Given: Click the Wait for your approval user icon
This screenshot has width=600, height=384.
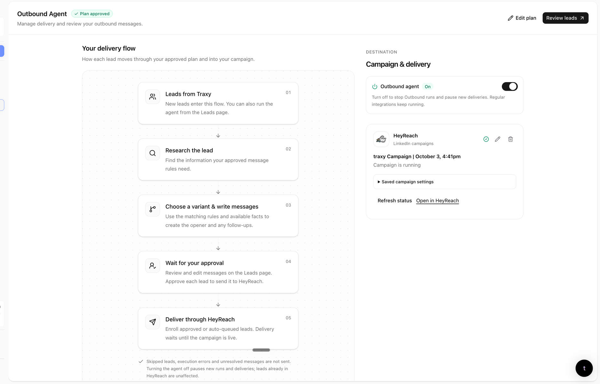Looking at the screenshot, I should pos(153,265).
